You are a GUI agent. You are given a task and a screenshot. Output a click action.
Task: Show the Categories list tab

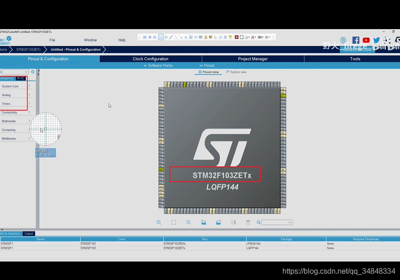7,78
